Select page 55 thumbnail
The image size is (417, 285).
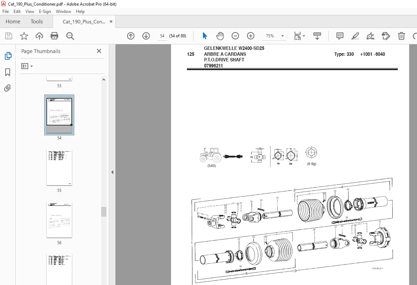click(x=59, y=167)
